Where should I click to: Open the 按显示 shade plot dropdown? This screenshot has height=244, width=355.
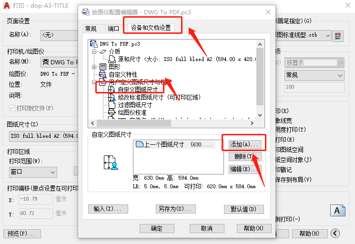tap(314, 62)
